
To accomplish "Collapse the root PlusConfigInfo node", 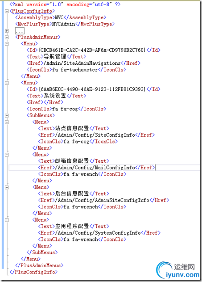I will coord(7,11).
